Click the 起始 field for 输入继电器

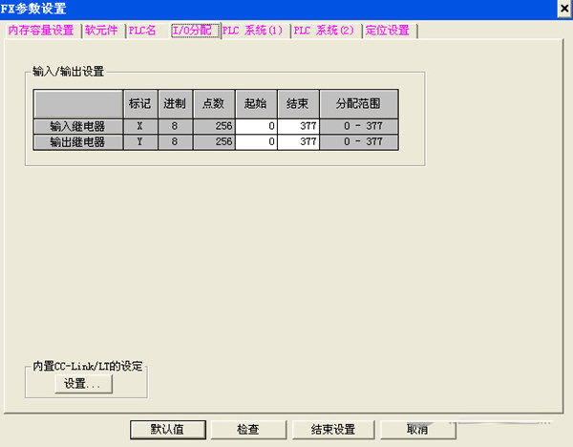(x=256, y=125)
